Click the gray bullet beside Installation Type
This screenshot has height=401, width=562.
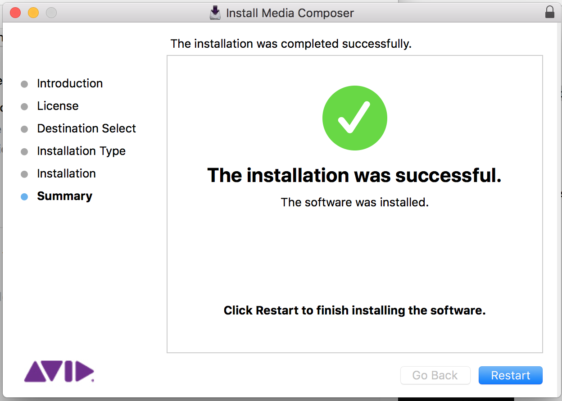[24, 152]
